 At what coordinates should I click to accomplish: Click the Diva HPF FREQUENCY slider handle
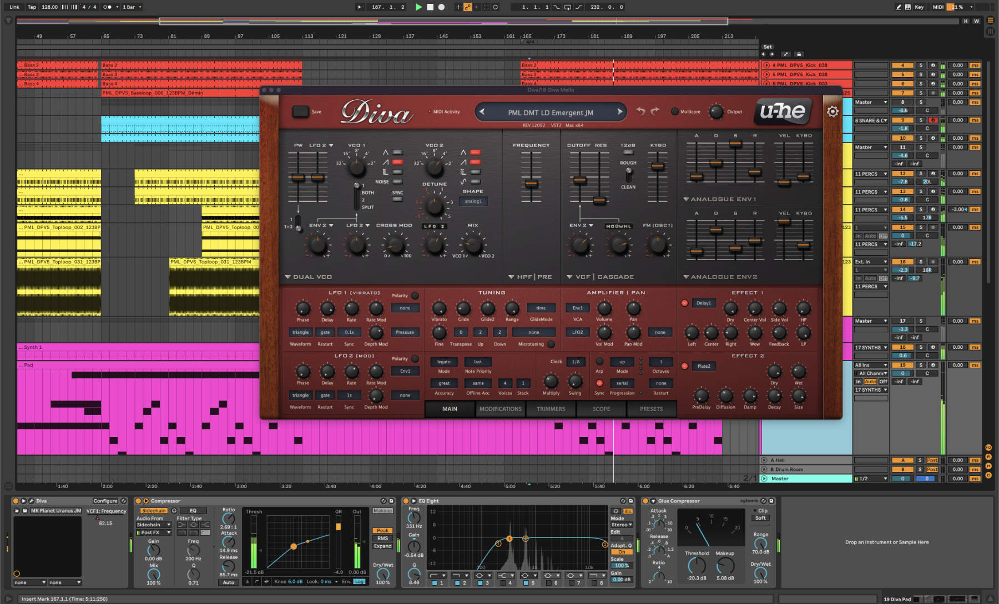pos(532,184)
